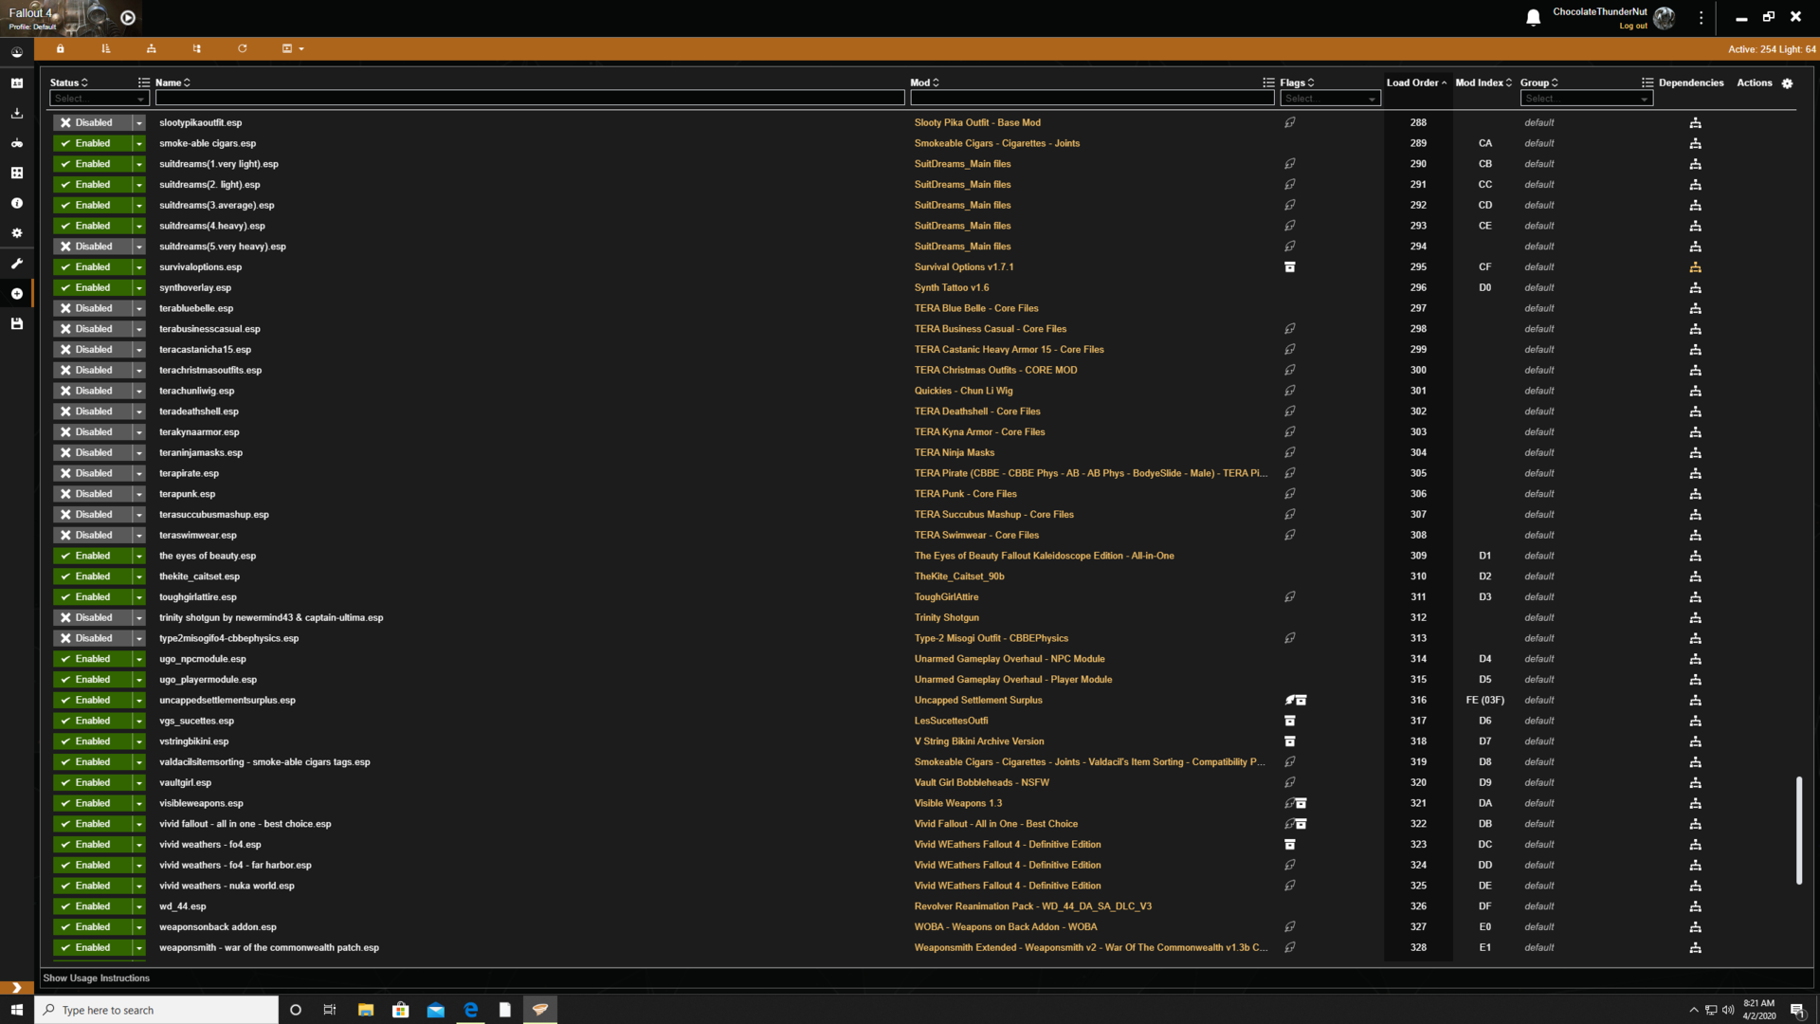Viewport: 1820px width, 1024px height.
Task: Click the feather flag on toughgirlattire.esp
Action: (1290, 597)
